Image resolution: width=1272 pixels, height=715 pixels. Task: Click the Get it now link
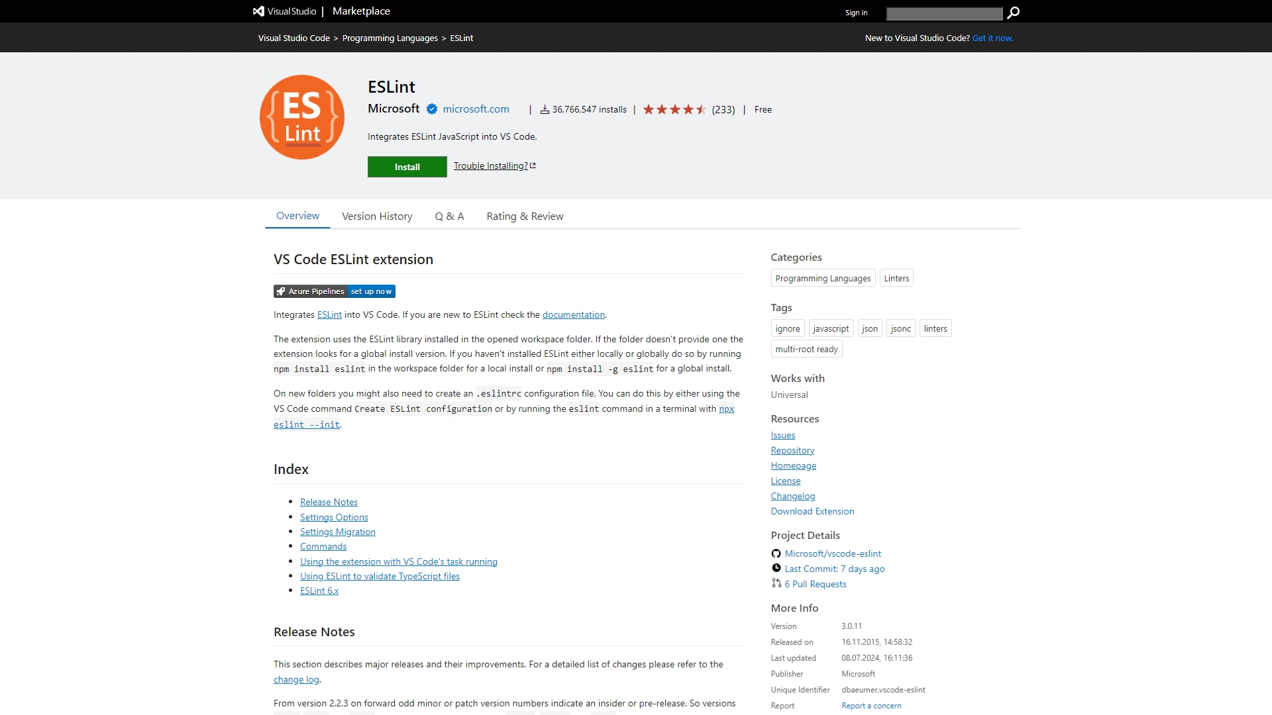pyautogui.click(x=992, y=38)
